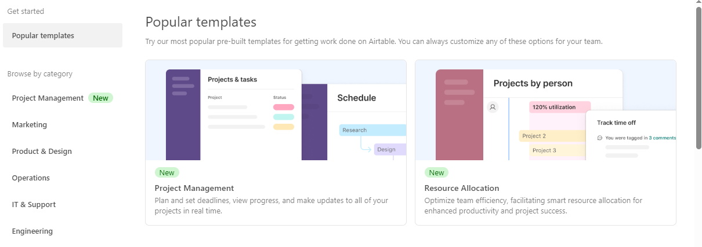Click the vertical scrollbar on the right edge
Image resolution: width=702 pixels, height=247 pixels.
click(699, 78)
